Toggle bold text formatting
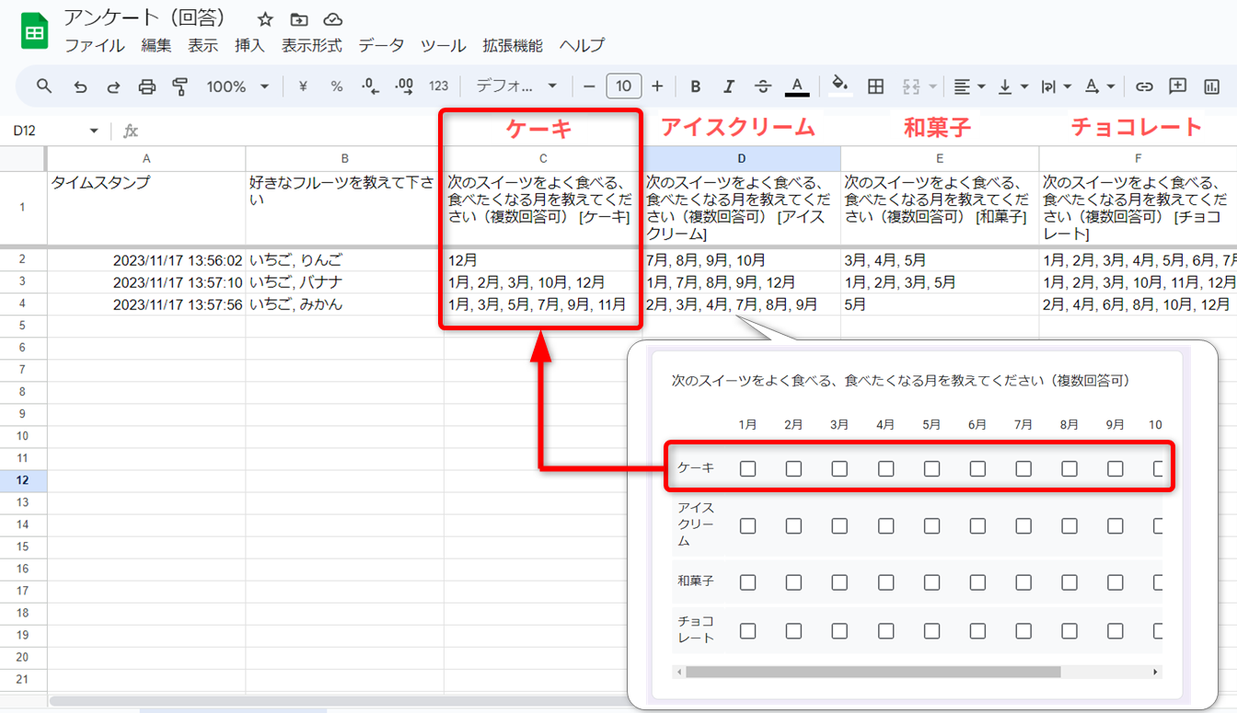 point(696,86)
